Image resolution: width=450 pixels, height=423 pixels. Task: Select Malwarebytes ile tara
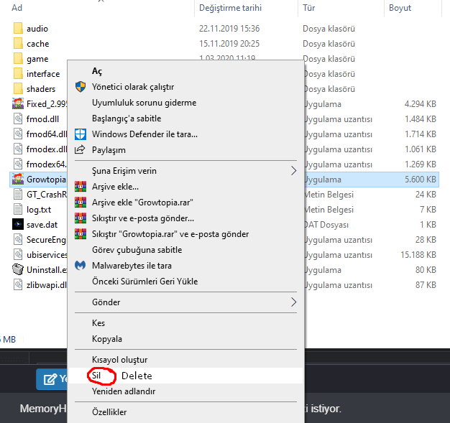[186, 265]
